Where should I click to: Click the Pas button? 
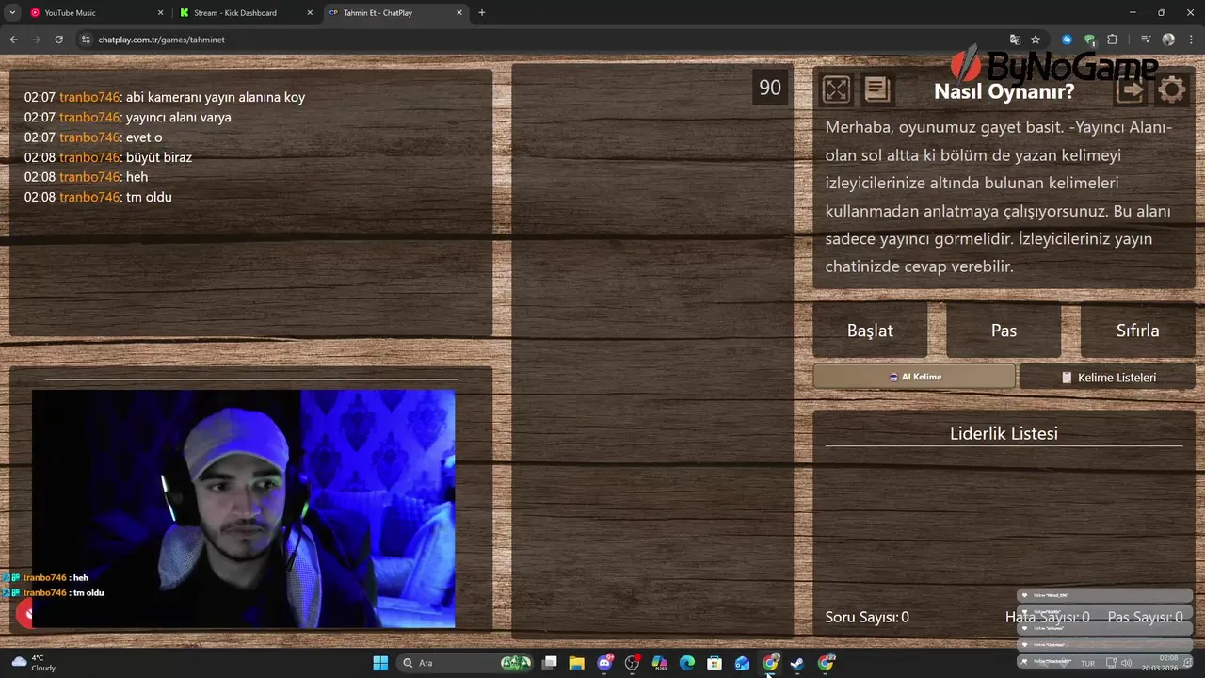tap(1004, 331)
